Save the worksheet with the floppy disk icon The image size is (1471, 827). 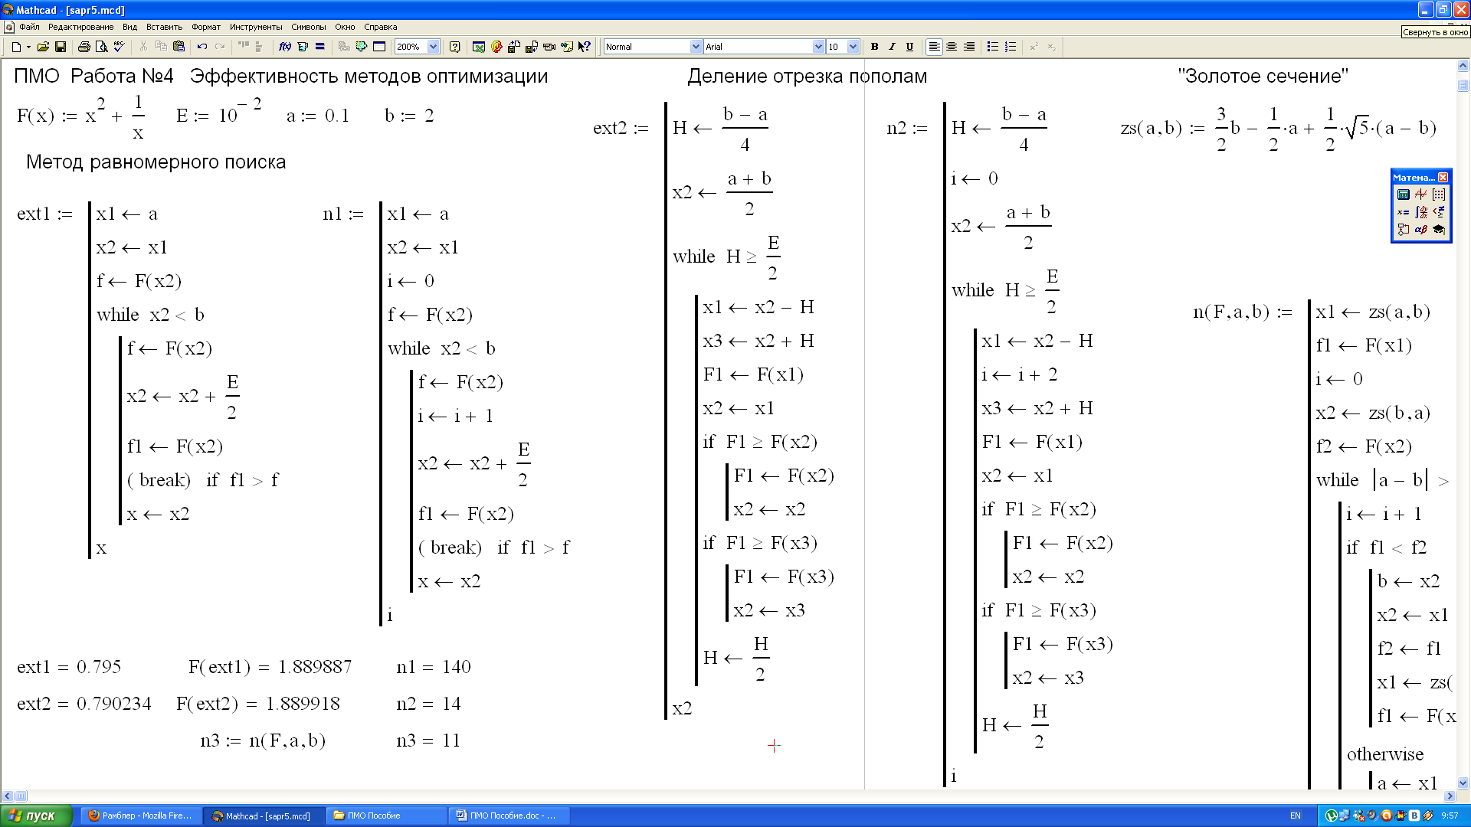click(x=61, y=47)
